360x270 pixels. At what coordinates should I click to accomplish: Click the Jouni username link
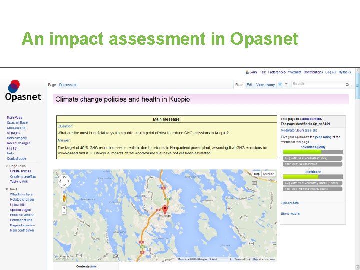(x=253, y=72)
